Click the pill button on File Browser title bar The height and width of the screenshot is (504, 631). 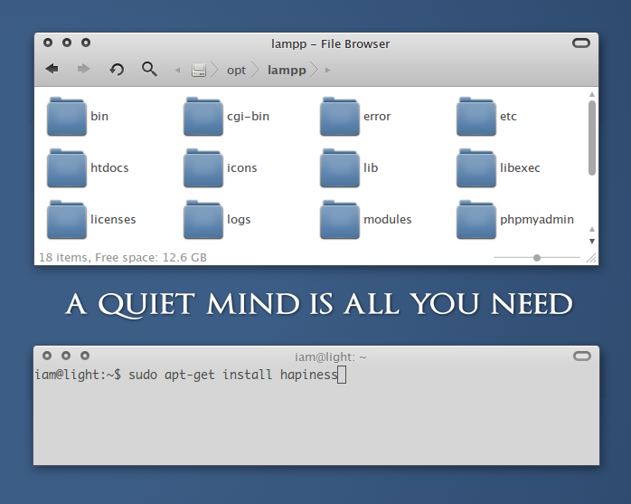pos(581,43)
